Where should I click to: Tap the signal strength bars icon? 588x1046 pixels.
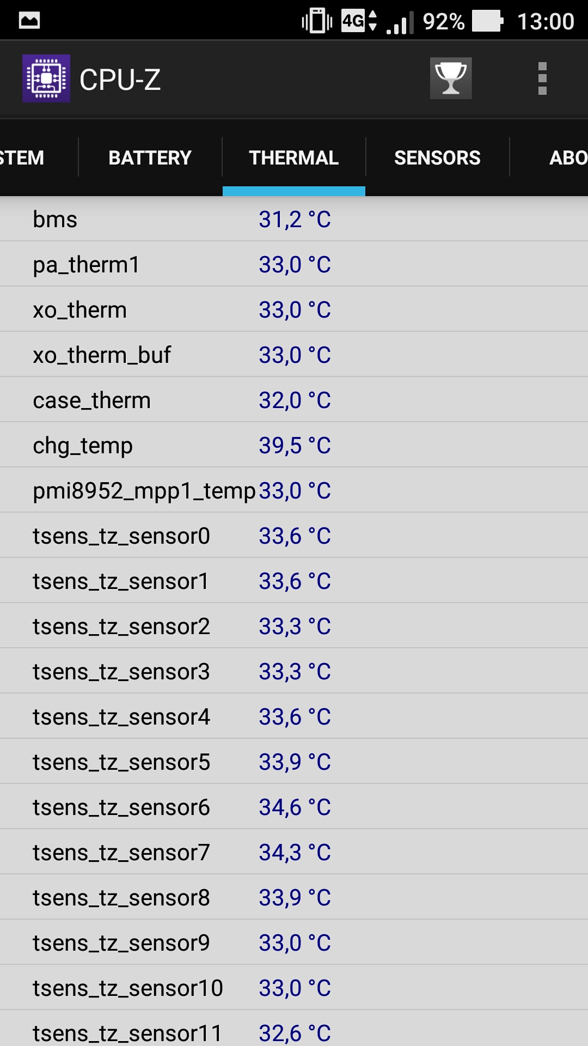click(400, 23)
